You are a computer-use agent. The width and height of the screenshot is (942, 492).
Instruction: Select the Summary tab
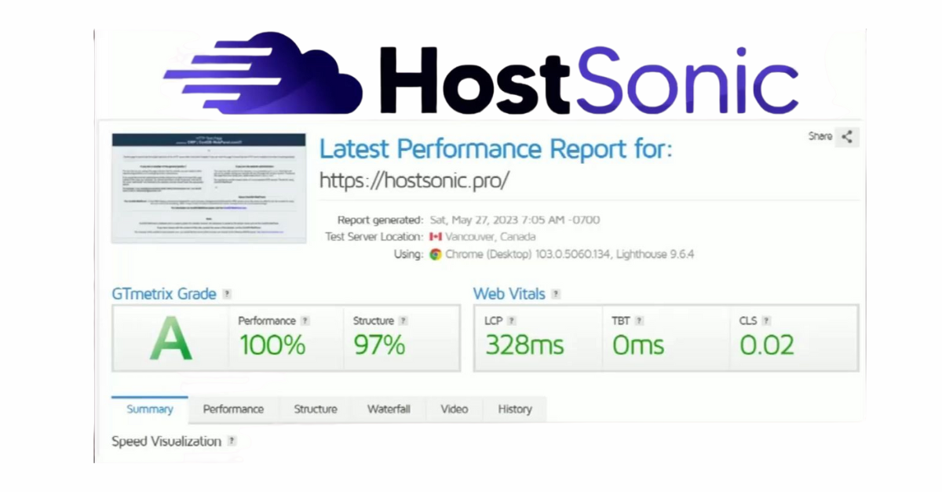pos(150,409)
